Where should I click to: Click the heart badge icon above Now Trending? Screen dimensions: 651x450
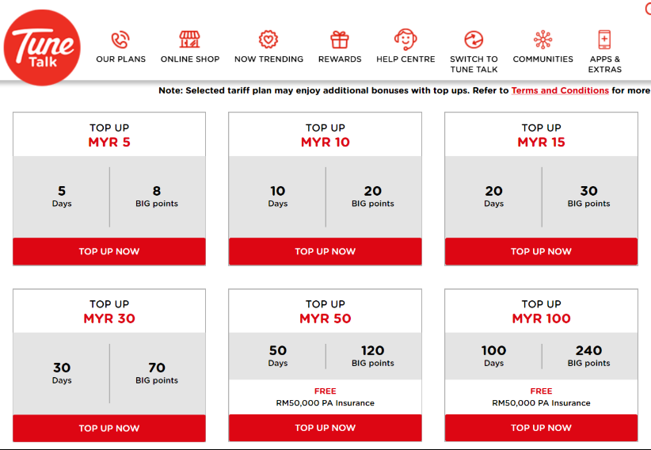[268, 40]
